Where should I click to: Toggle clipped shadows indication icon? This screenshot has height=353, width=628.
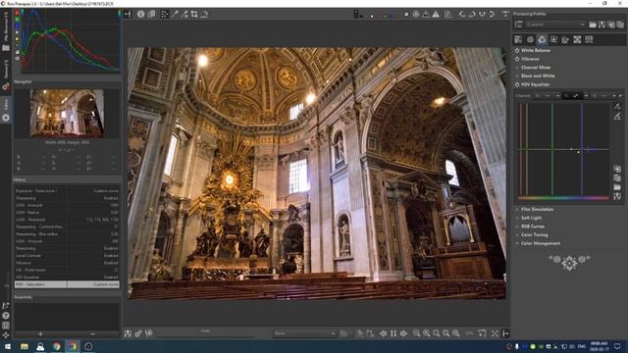(x=426, y=14)
